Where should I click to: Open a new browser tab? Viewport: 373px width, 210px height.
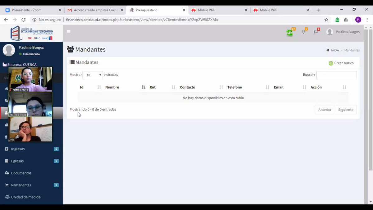(x=318, y=10)
